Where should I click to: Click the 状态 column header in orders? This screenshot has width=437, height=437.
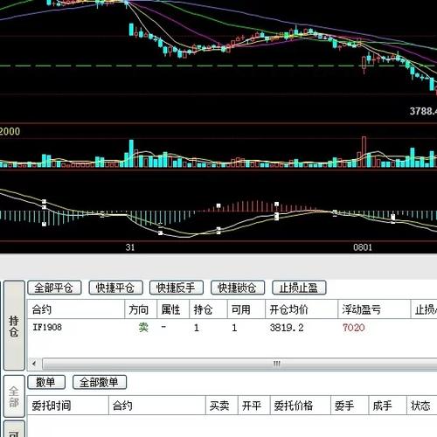pyautogui.click(x=421, y=406)
